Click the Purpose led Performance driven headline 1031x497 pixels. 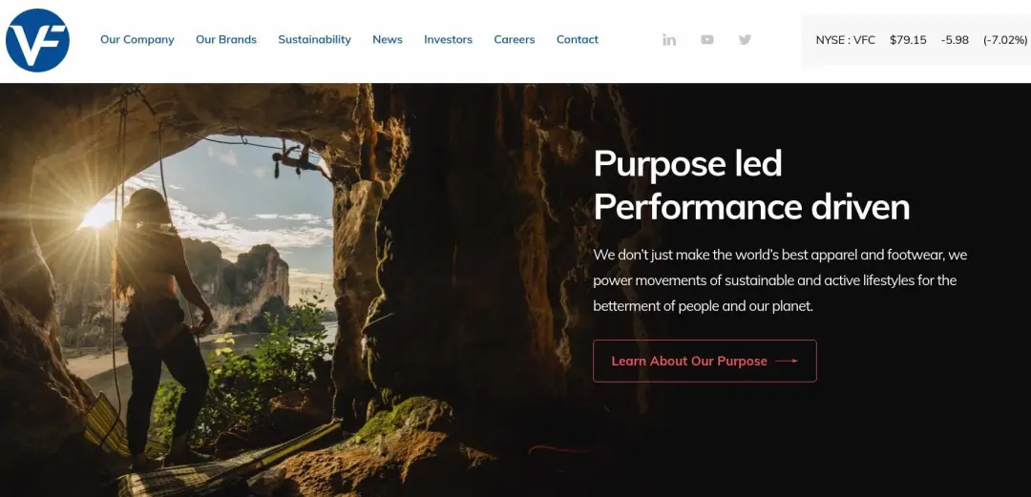751,185
